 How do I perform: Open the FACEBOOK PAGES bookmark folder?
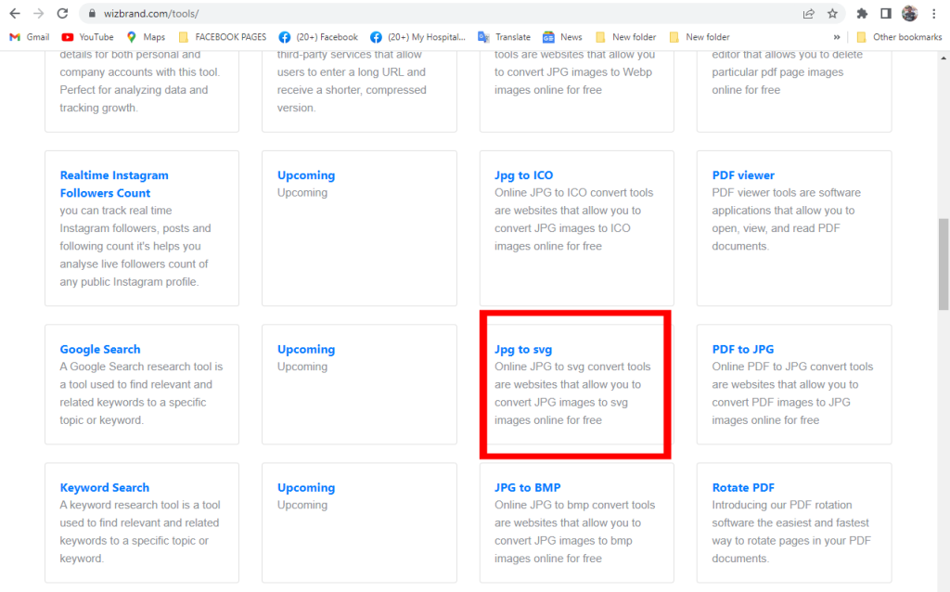point(222,37)
